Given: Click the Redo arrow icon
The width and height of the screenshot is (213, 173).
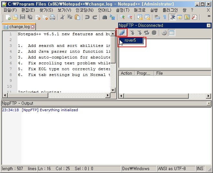Looking at the screenshot, I should (x=95, y=17).
